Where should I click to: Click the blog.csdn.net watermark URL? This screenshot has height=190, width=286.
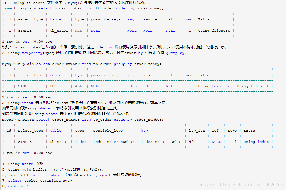[x=241, y=185]
